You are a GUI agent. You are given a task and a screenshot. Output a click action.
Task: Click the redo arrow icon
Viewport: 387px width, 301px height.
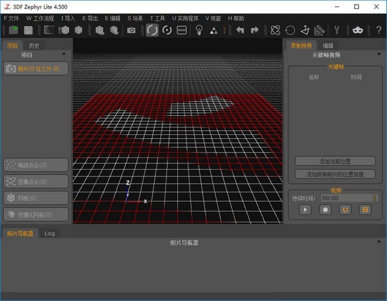254,30
